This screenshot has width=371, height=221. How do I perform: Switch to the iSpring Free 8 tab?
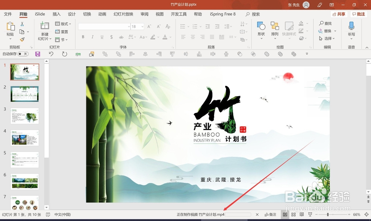tap(223, 14)
